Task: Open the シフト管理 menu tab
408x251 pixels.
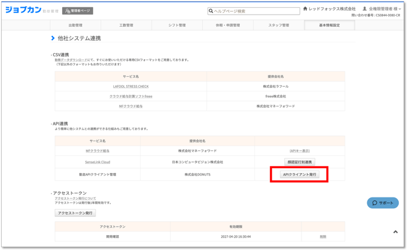Action: pyautogui.click(x=177, y=26)
